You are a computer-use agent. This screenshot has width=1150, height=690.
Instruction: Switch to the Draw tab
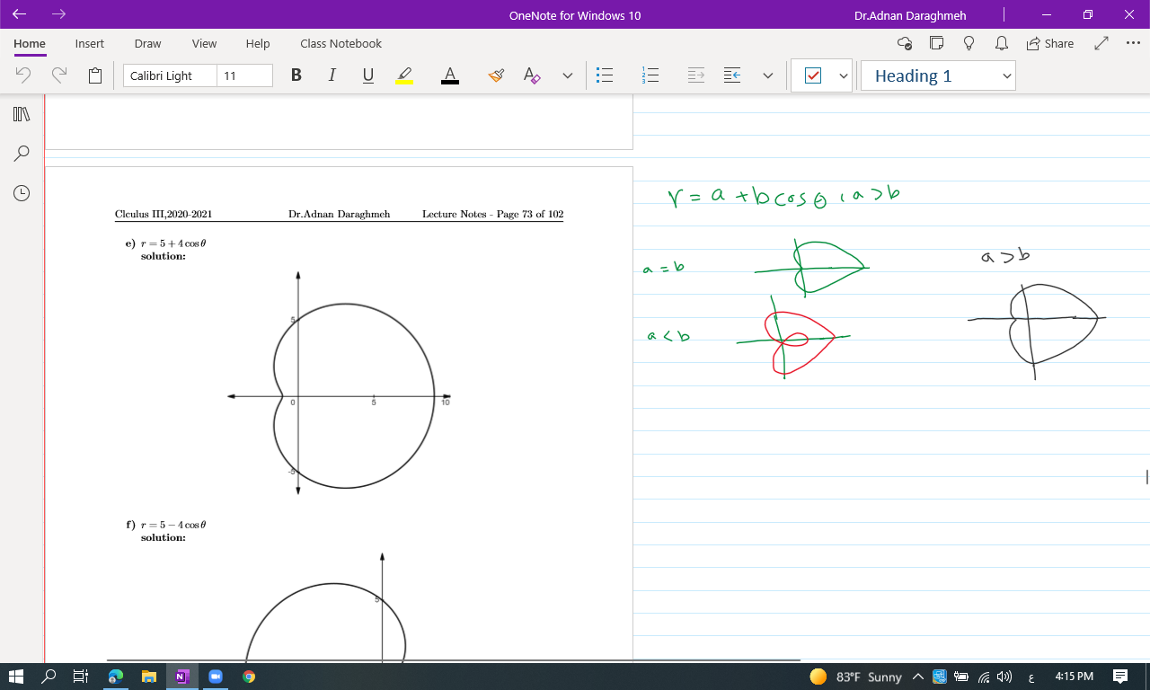coord(147,43)
